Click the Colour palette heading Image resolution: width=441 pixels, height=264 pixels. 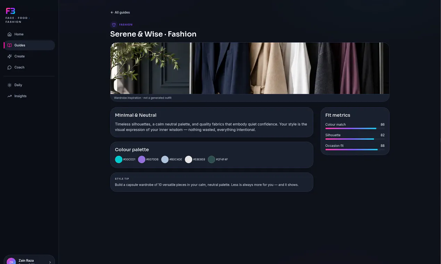(132, 150)
